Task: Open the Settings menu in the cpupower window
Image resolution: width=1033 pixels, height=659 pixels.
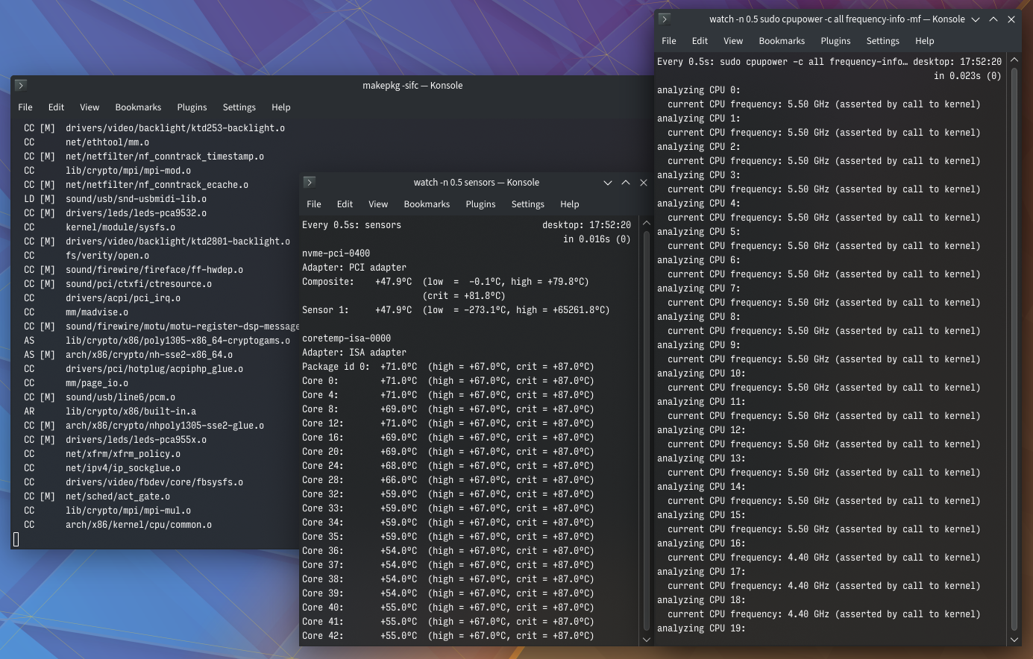Action: click(x=882, y=41)
